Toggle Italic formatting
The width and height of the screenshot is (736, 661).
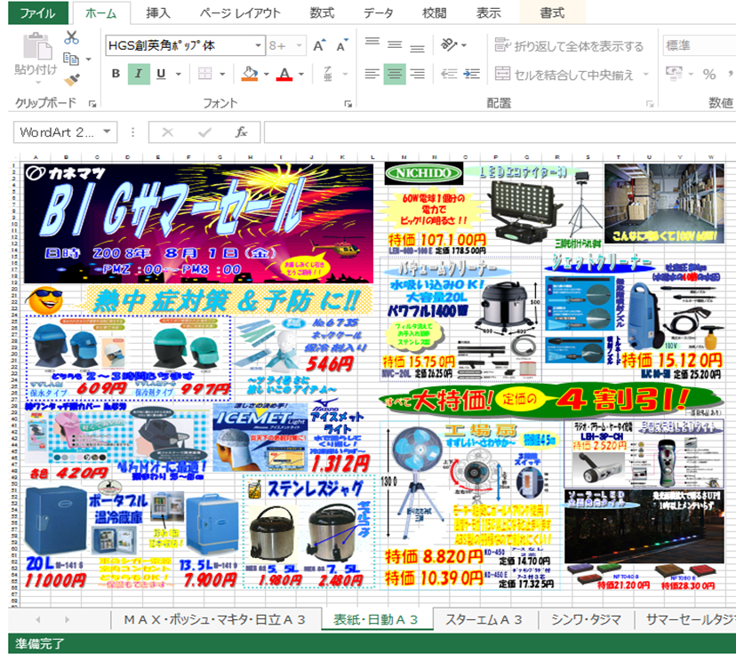(139, 74)
